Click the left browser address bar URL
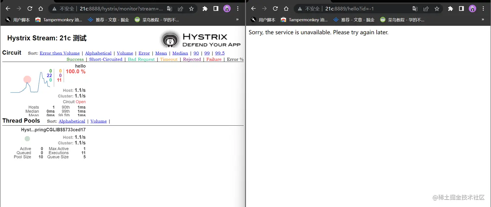Viewport: 491px width, 207px height. point(121,9)
